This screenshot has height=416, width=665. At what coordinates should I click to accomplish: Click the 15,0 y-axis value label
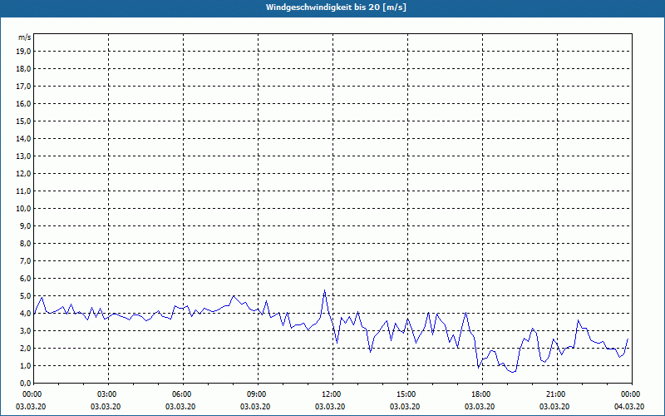24,121
